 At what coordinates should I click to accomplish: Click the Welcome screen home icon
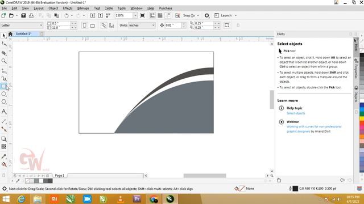pos(10,34)
